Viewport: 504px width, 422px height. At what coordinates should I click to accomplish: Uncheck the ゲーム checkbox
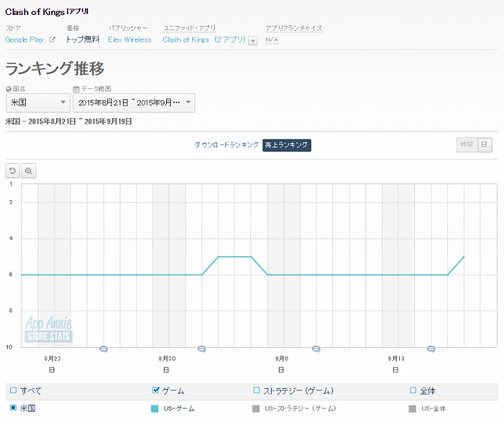tap(156, 391)
